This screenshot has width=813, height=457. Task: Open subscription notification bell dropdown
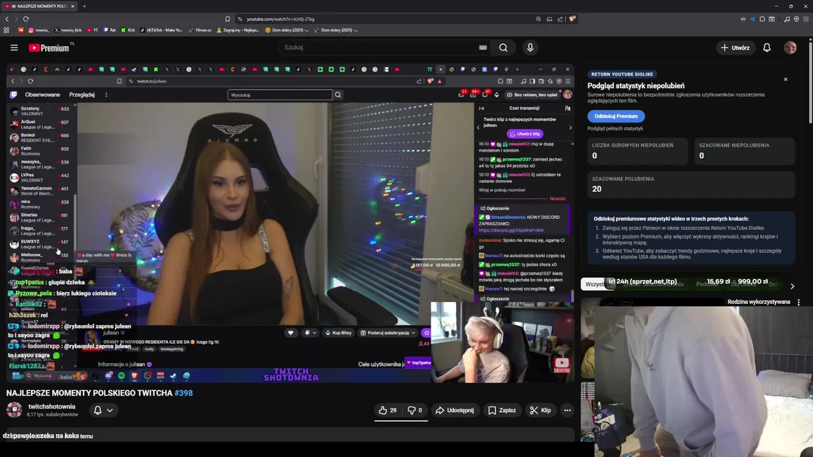click(104, 410)
